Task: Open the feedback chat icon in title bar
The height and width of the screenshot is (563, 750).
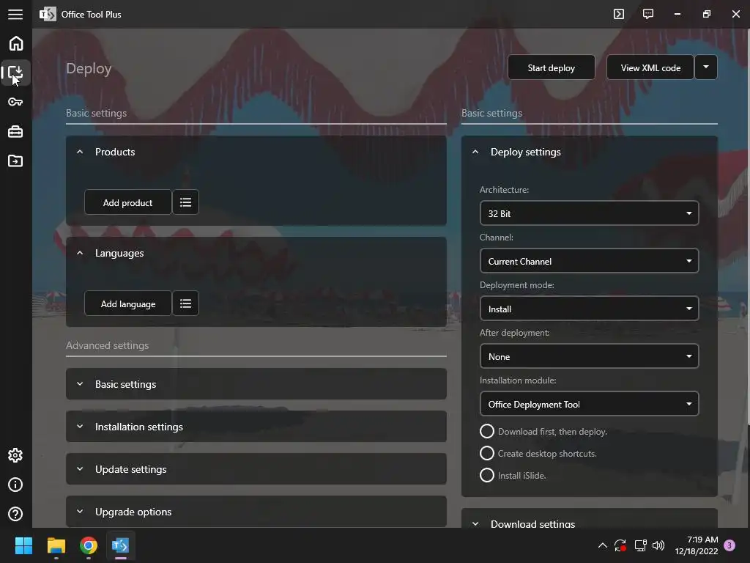Action: click(648, 14)
